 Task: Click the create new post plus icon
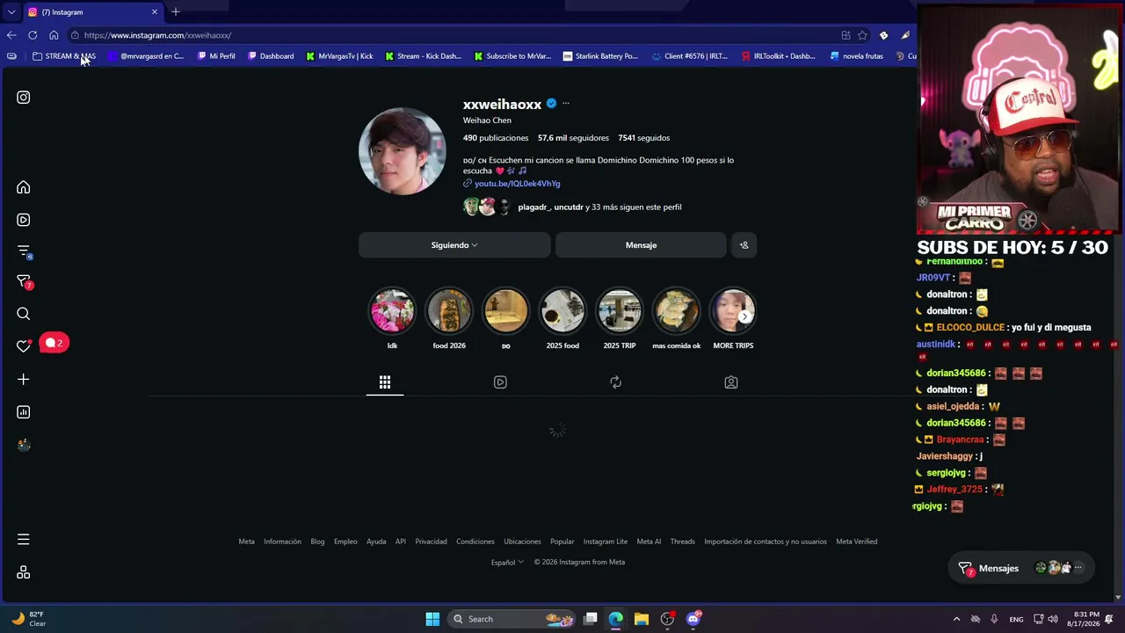coord(24,379)
